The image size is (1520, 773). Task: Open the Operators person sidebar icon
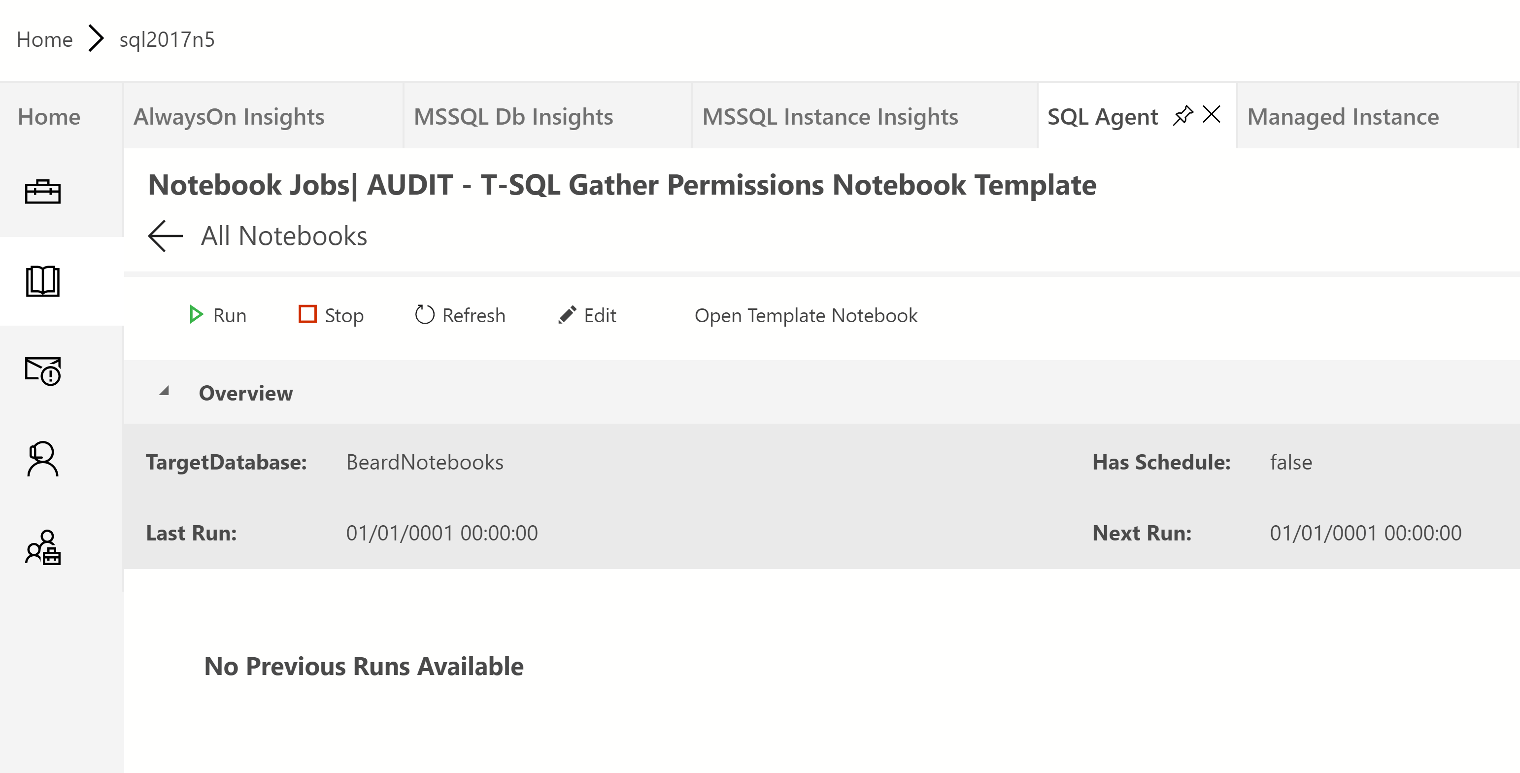click(x=42, y=459)
